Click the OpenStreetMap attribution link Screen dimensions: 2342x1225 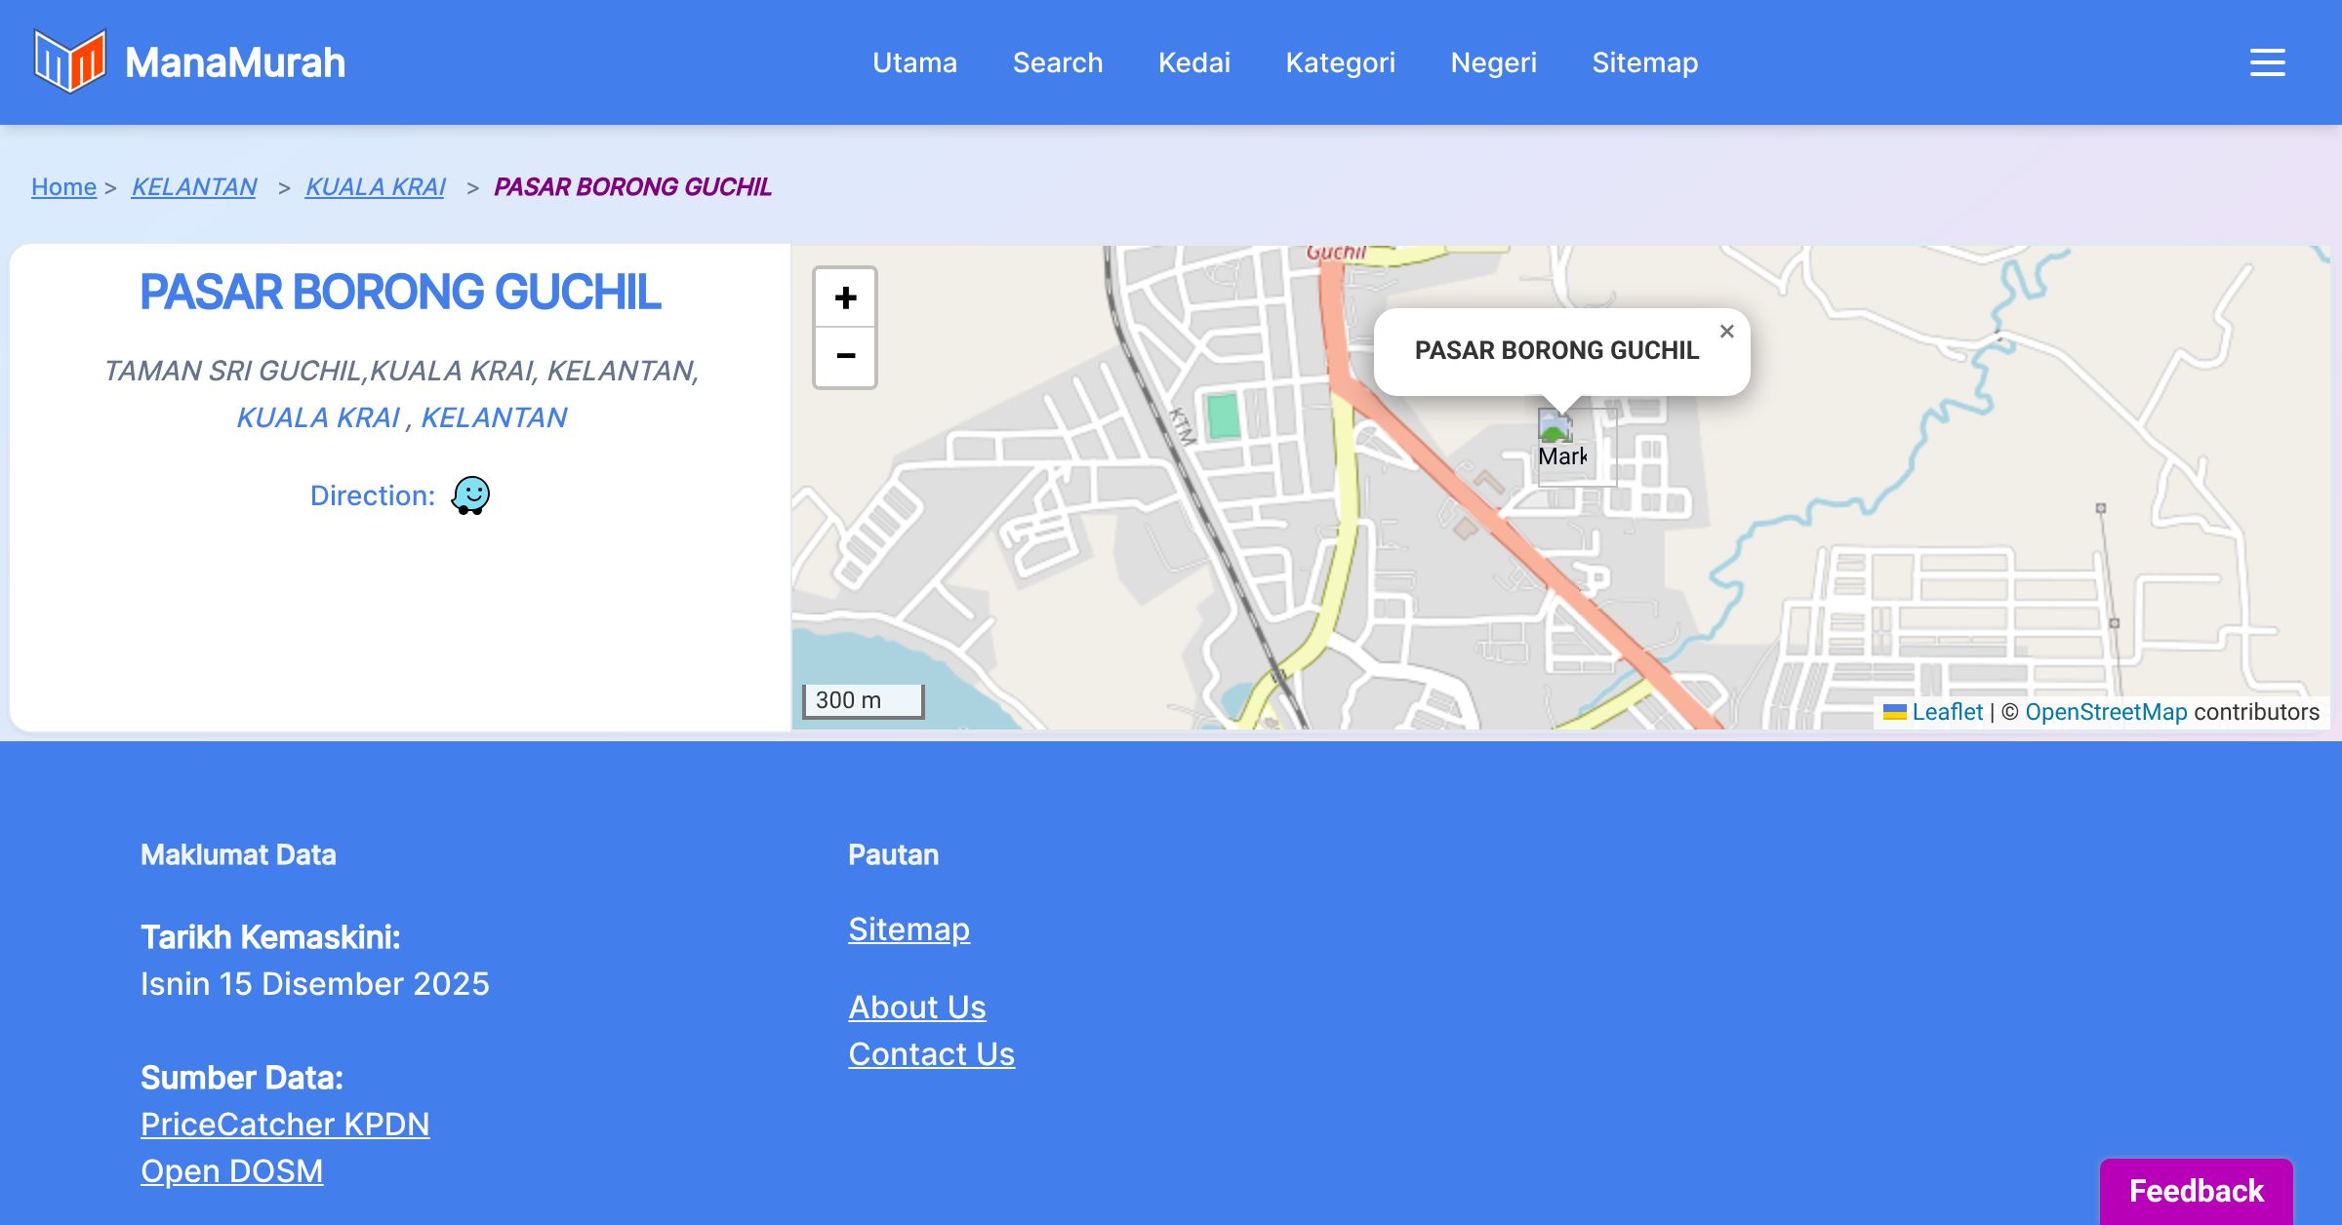point(2106,712)
